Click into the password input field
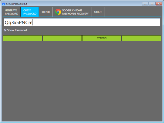The height and width of the screenshot is (123, 164). tap(82, 22)
